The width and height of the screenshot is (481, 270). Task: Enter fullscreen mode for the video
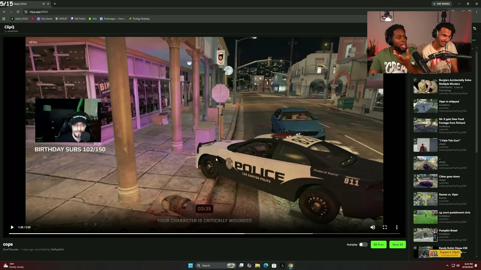pyautogui.click(x=384, y=227)
